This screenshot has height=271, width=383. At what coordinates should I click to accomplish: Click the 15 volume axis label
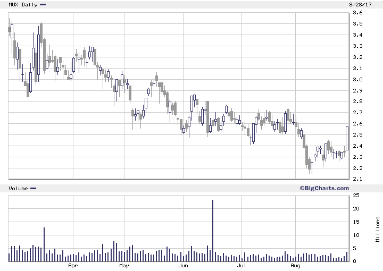[356, 222]
